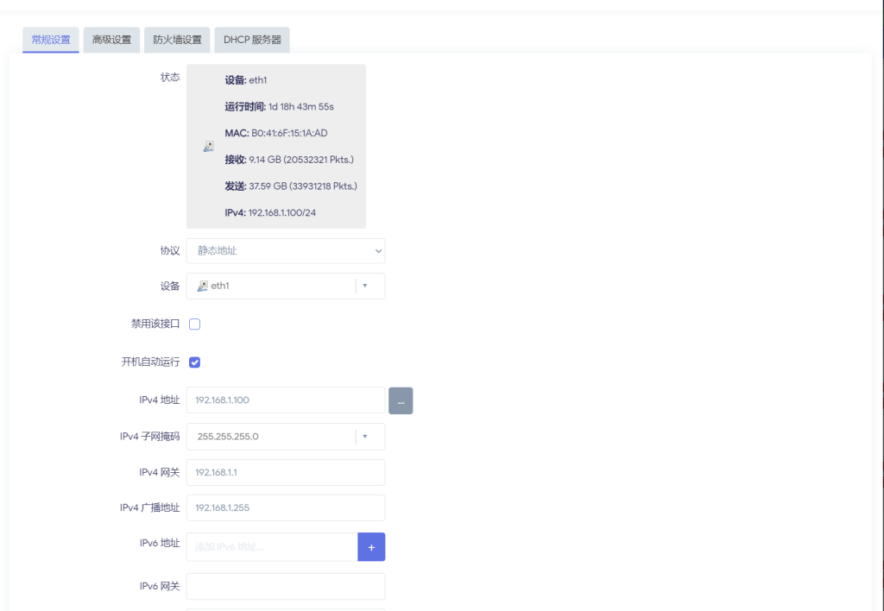Click the IPv4 广播地址 input field
Viewport: 884px width, 611px height.
pos(286,507)
